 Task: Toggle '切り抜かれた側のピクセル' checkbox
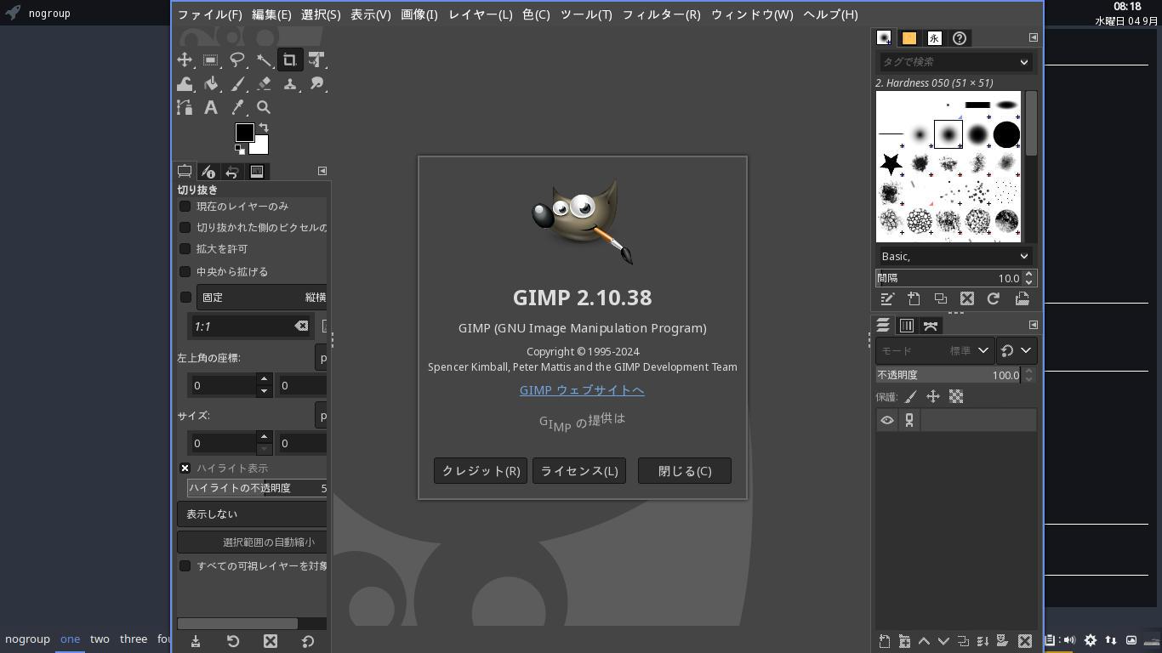[185, 228]
